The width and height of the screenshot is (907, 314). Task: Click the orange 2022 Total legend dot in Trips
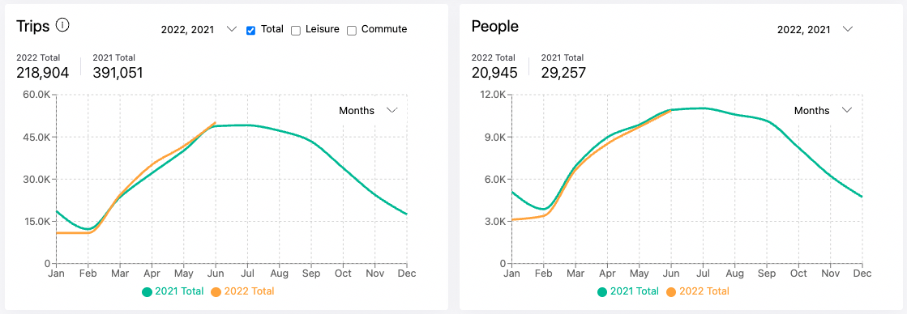pos(216,292)
